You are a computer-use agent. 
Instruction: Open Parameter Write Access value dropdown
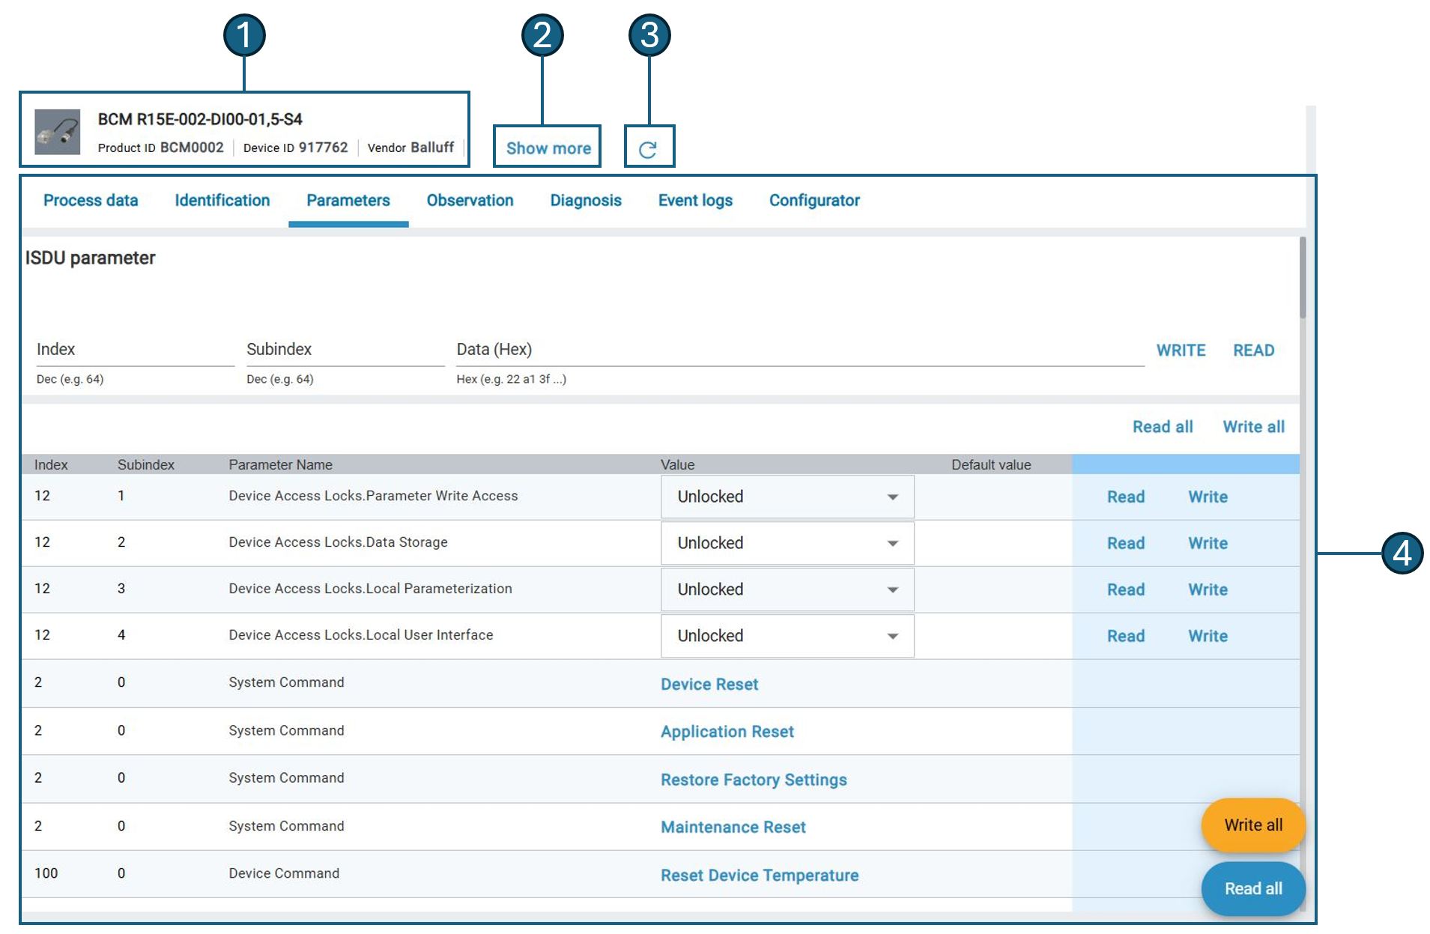[787, 497]
